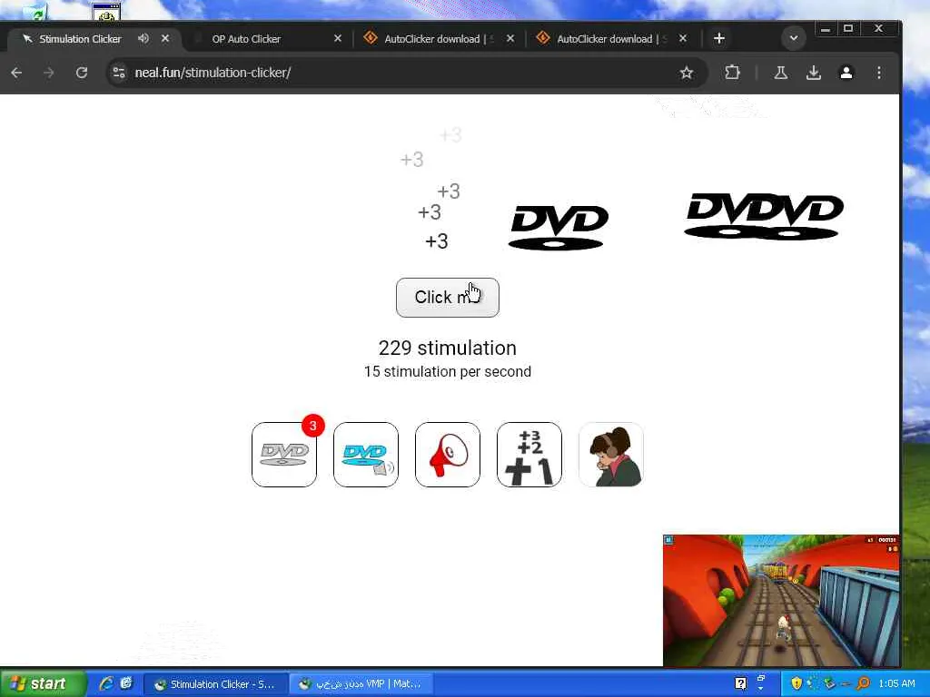This screenshot has height=697, width=930.
Task: Buy the blue DVD bounce sound upgrade
Action: (366, 455)
